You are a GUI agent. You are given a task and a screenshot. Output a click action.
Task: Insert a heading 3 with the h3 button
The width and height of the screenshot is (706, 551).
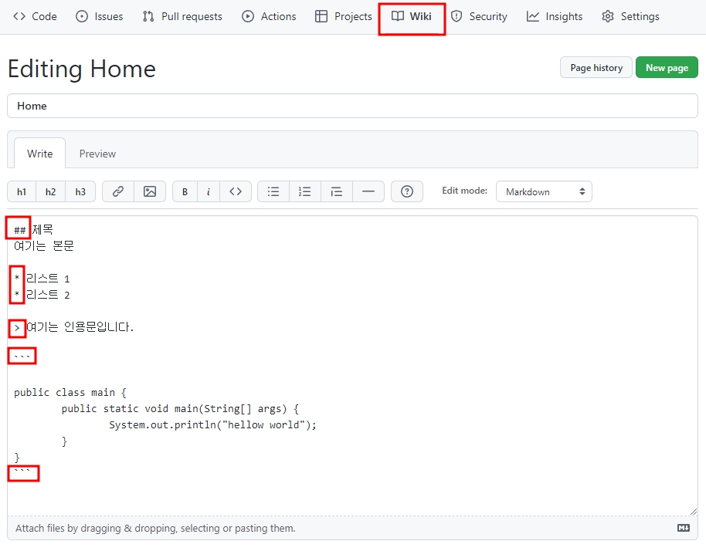point(80,191)
